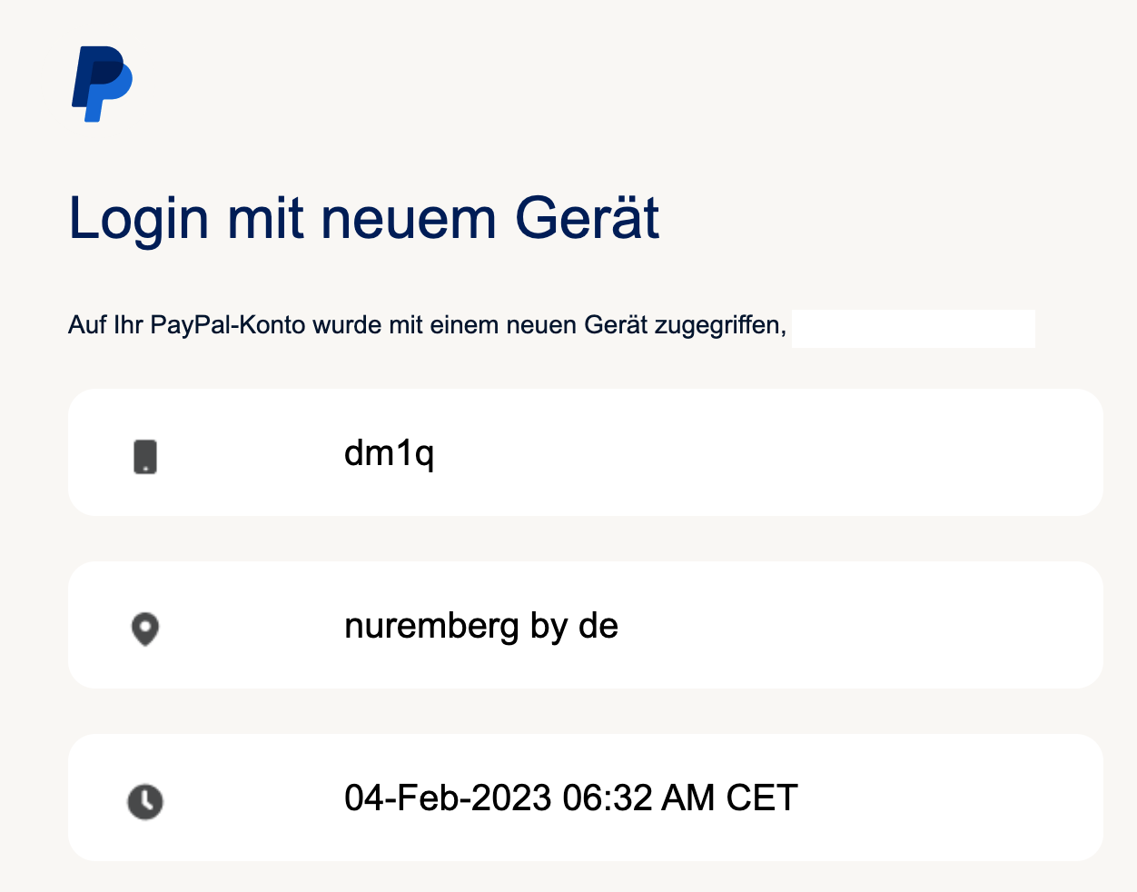
Task: Click the word PayPal-Konto in the message
Action: click(228, 325)
